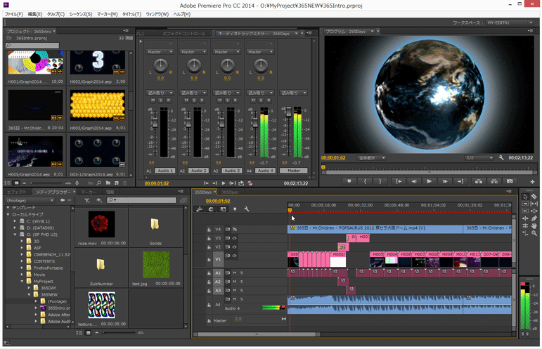Image resolution: width=542 pixels, height=349 pixels.
Task: Add marker to the timeline
Action: click(x=235, y=209)
